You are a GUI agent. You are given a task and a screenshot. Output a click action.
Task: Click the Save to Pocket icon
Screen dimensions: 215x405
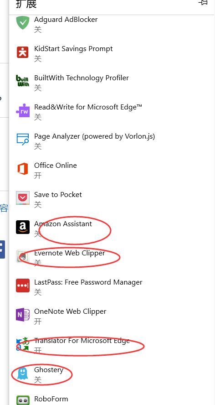[x=23, y=198]
